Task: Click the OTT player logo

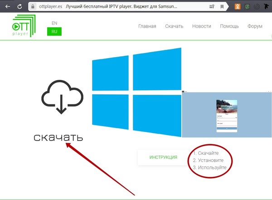Action: [24, 26]
